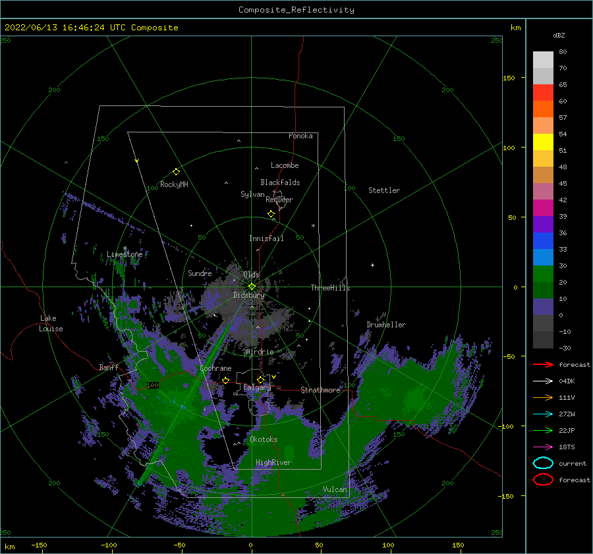Click the RedDeer city label
Screen dimensions: 593x554
coord(279,200)
